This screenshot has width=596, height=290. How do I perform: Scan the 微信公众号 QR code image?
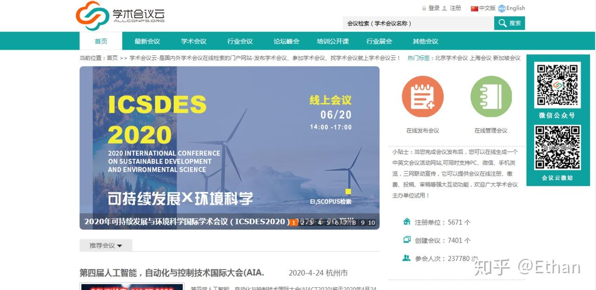point(558,85)
